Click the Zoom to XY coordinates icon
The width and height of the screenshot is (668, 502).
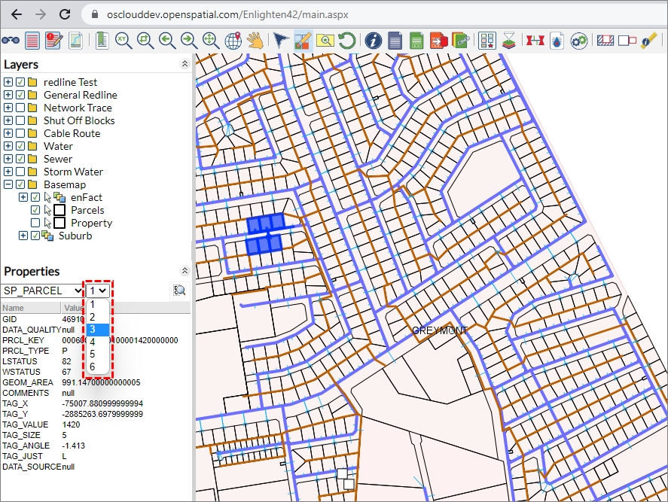point(122,41)
